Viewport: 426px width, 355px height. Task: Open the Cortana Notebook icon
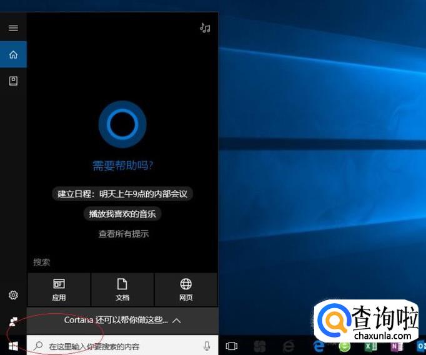point(13,80)
